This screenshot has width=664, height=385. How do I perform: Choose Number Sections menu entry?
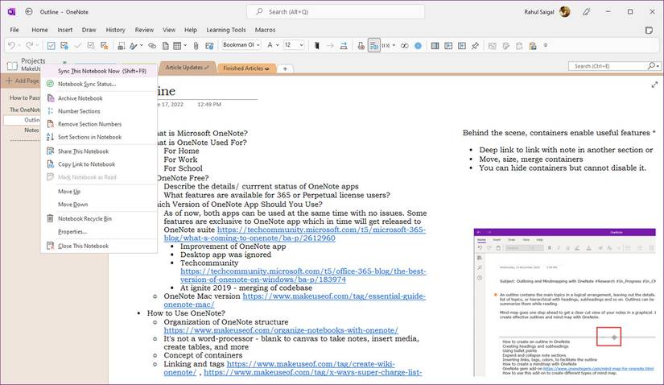[x=99, y=111]
